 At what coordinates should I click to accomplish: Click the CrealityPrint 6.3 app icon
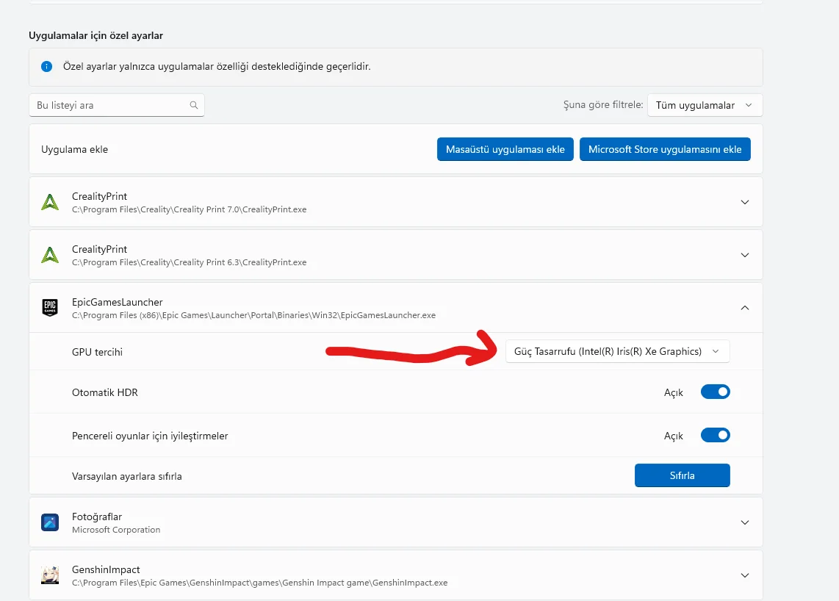coord(50,255)
